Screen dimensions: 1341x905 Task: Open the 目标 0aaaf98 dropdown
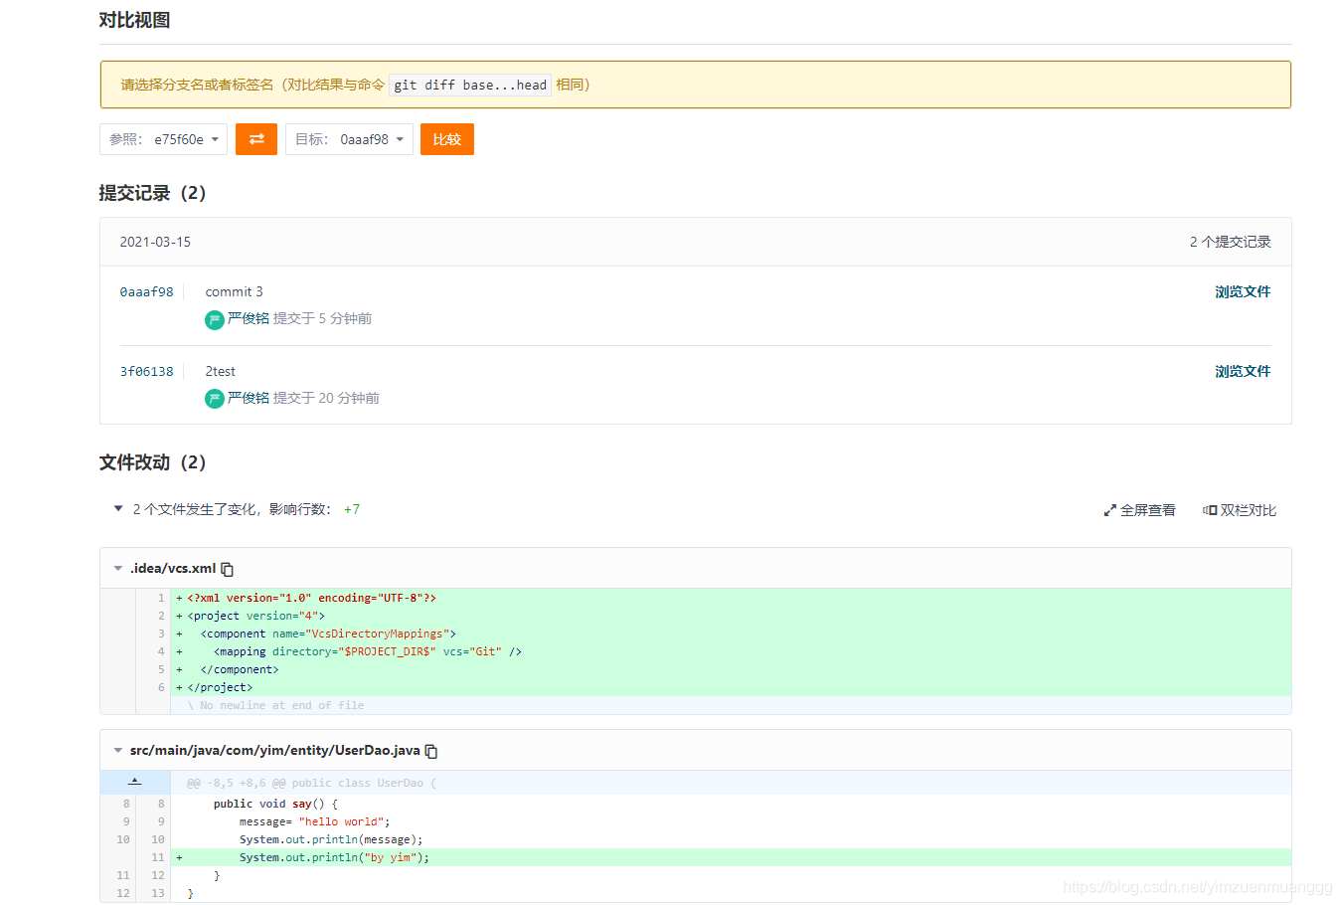pyautogui.click(x=349, y=139)
